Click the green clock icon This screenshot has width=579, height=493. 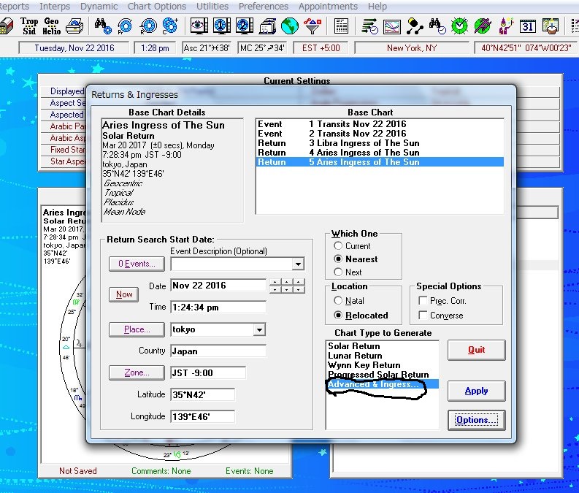click(459, 27)
